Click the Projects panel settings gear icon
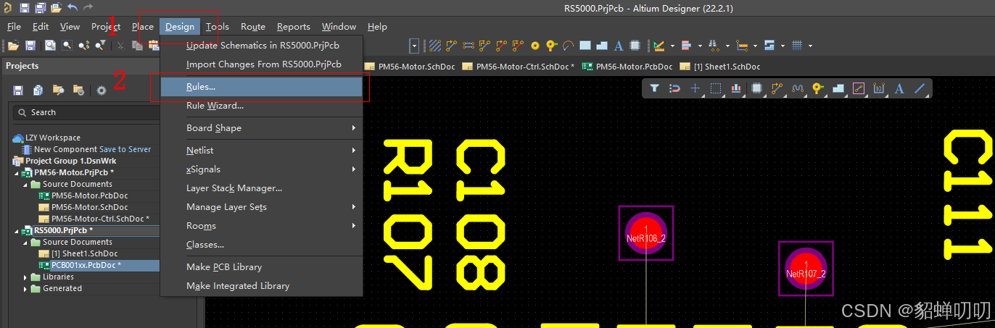The height and width of the screenshot is (328, 995). 102,91
